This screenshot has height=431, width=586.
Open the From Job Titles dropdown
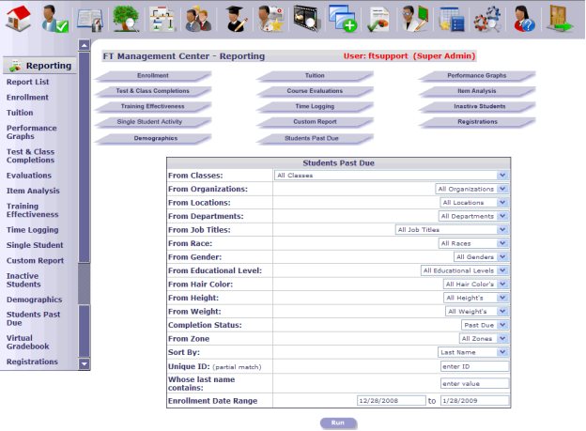pyautogui.click(x=502, y=229)
